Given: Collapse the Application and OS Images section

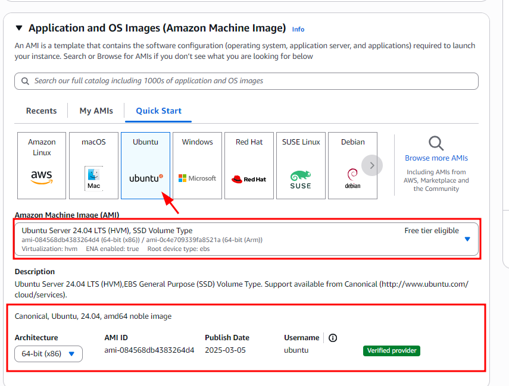Looking at the screenshot, I should point(19,28).
